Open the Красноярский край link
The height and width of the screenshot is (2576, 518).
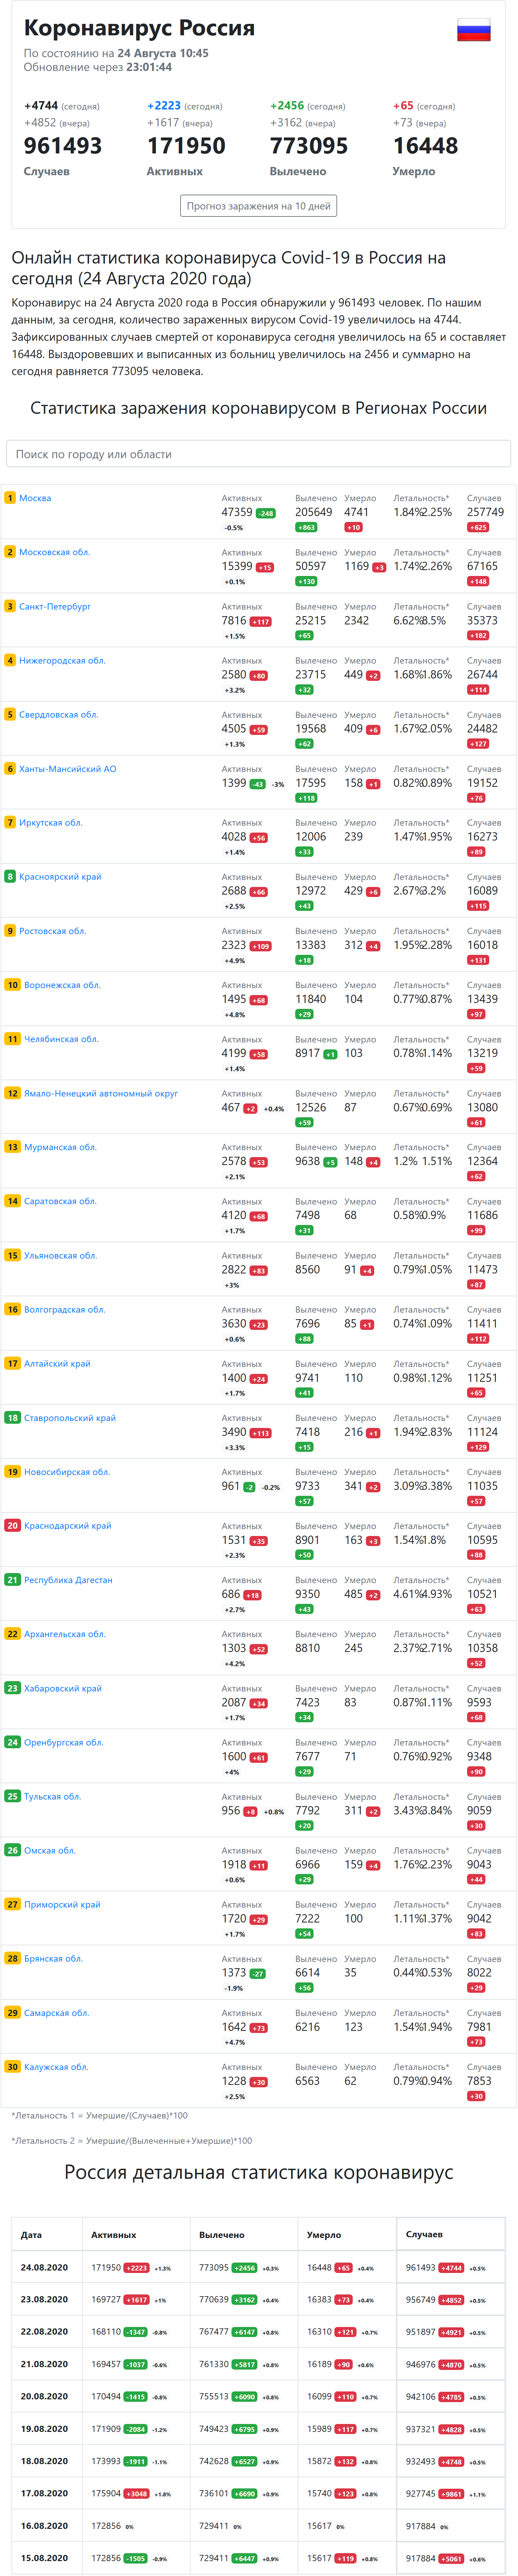(x=60, y=877)
